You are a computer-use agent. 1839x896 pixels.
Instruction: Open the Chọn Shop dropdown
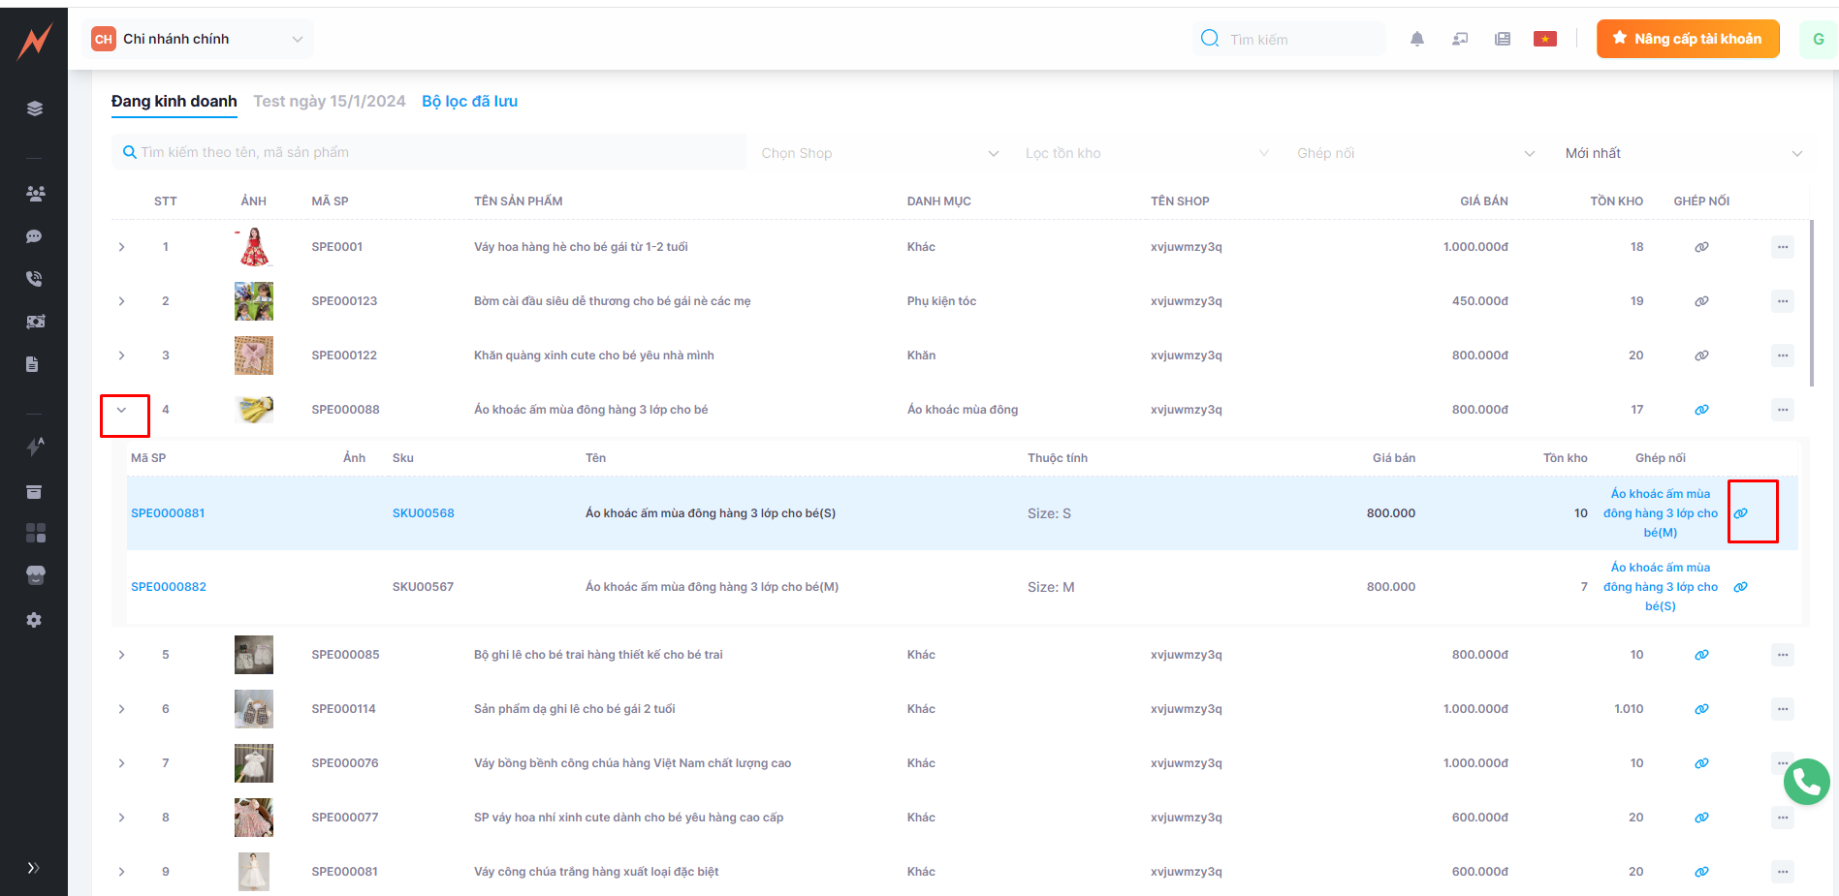(x=878, y=153)
